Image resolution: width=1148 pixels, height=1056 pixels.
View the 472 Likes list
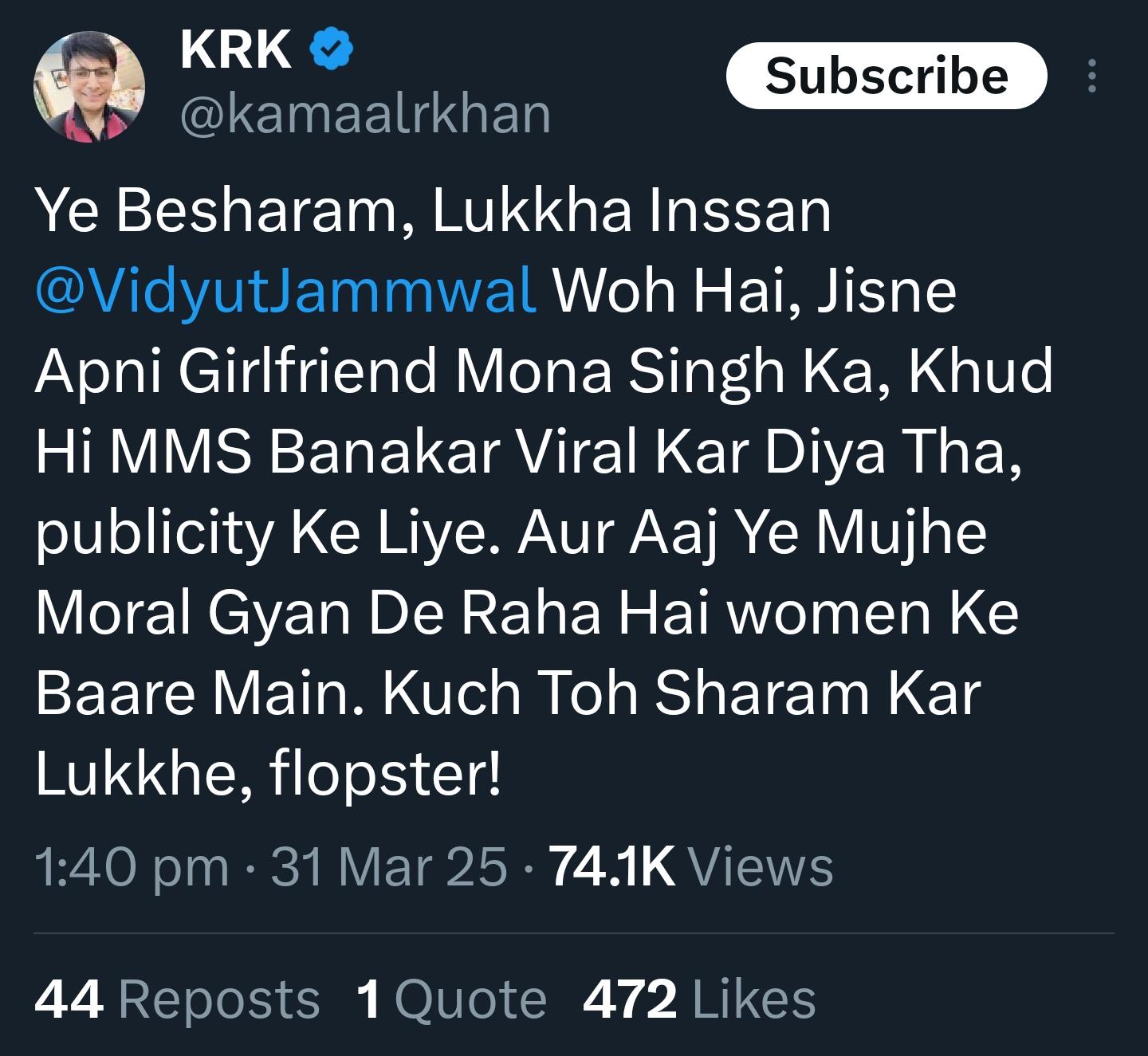pyautogui.click(x=699, y=999)
